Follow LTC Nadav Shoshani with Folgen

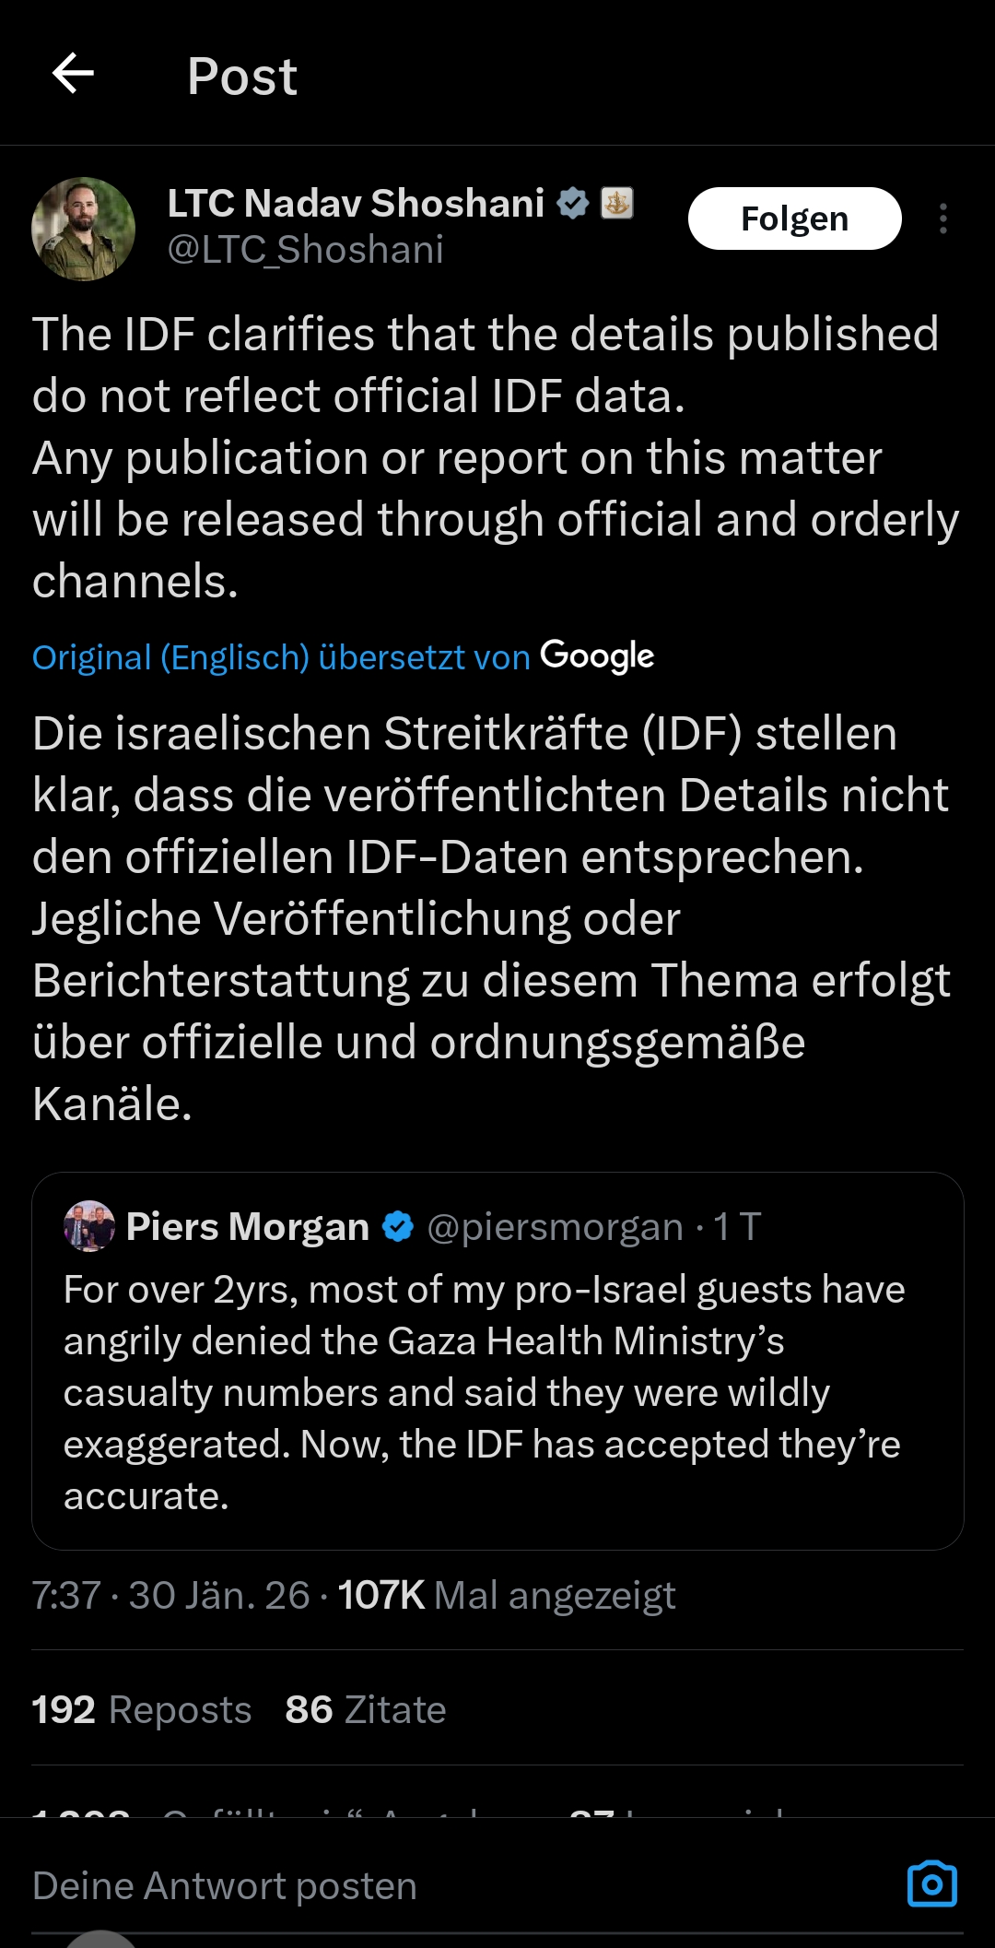pyautogui.click(x=794, y=218)
